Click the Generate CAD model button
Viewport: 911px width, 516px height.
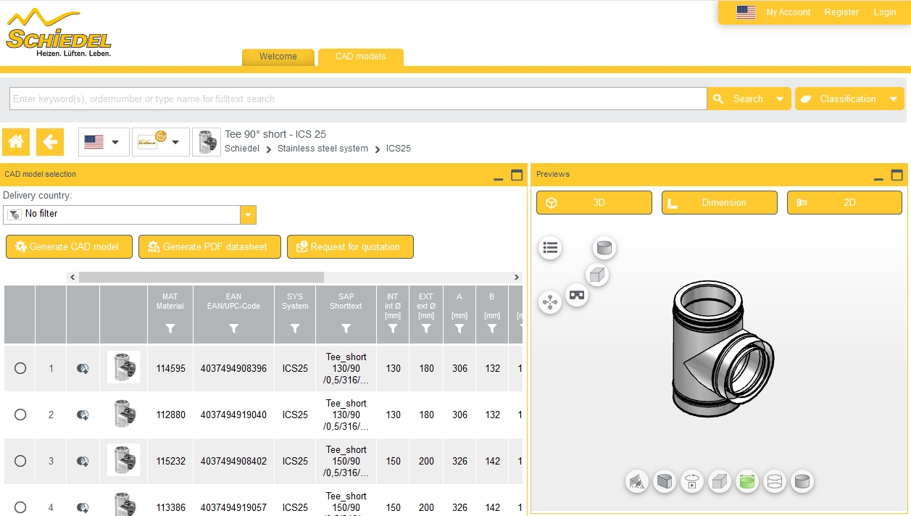(x=70, y=246)
